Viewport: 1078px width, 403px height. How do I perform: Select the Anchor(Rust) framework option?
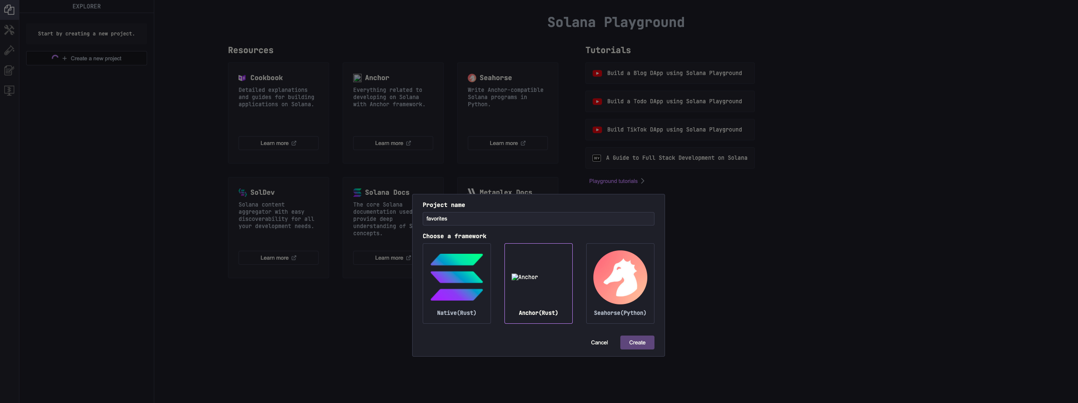(539, 283)
